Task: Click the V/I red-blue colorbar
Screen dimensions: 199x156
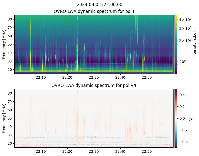Action: click(x=176, y=118)
